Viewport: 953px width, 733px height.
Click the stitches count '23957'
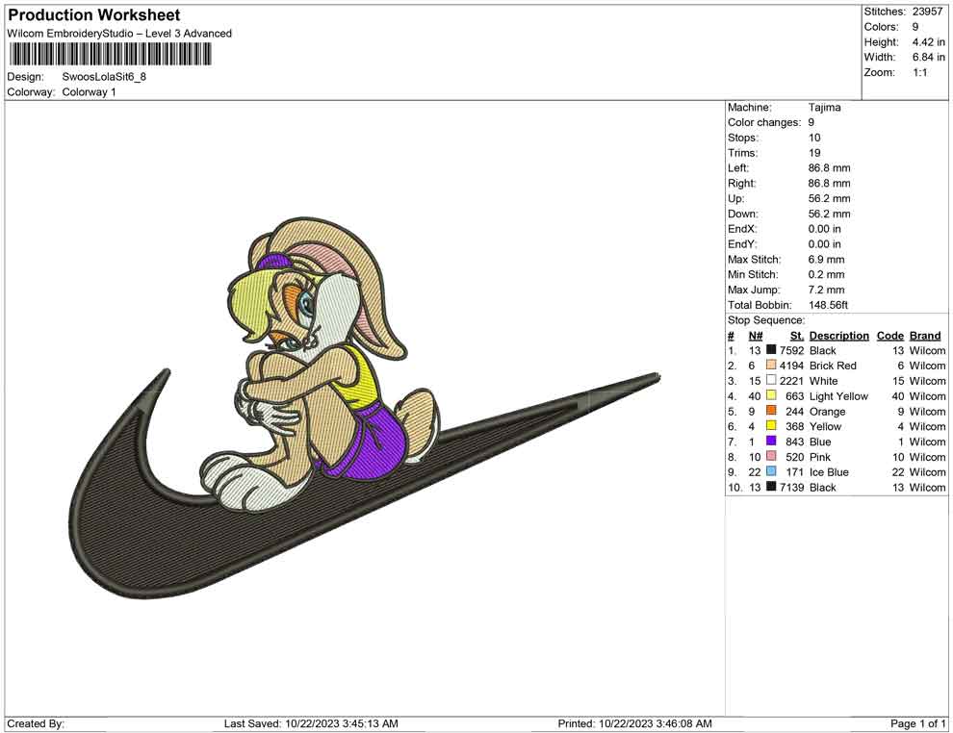coord(927,12)
